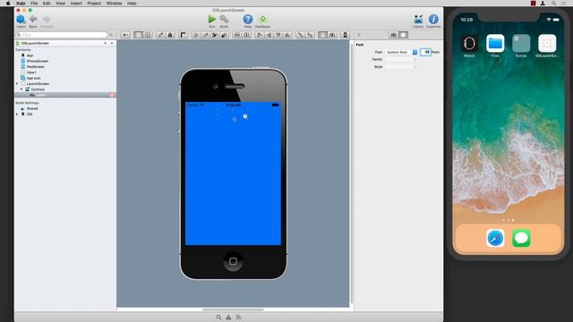Open the Edit menu

point(47,4)
